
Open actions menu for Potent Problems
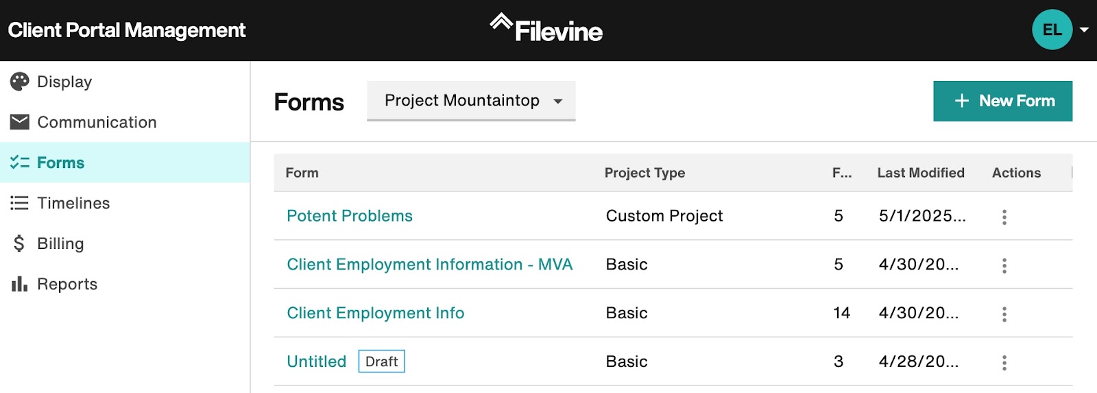(1004, 217)
